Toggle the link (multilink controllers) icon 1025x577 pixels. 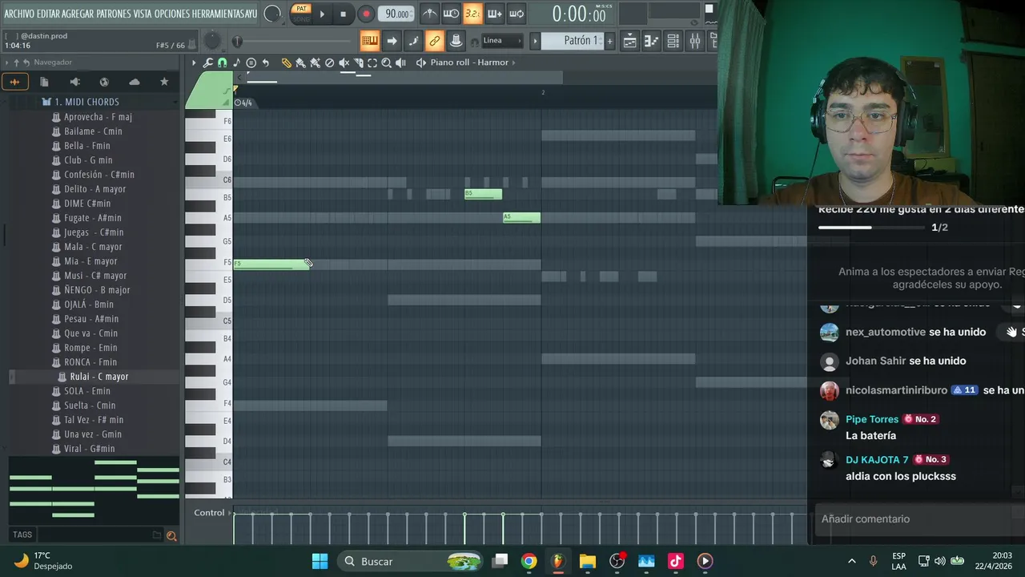click(434, 41)
